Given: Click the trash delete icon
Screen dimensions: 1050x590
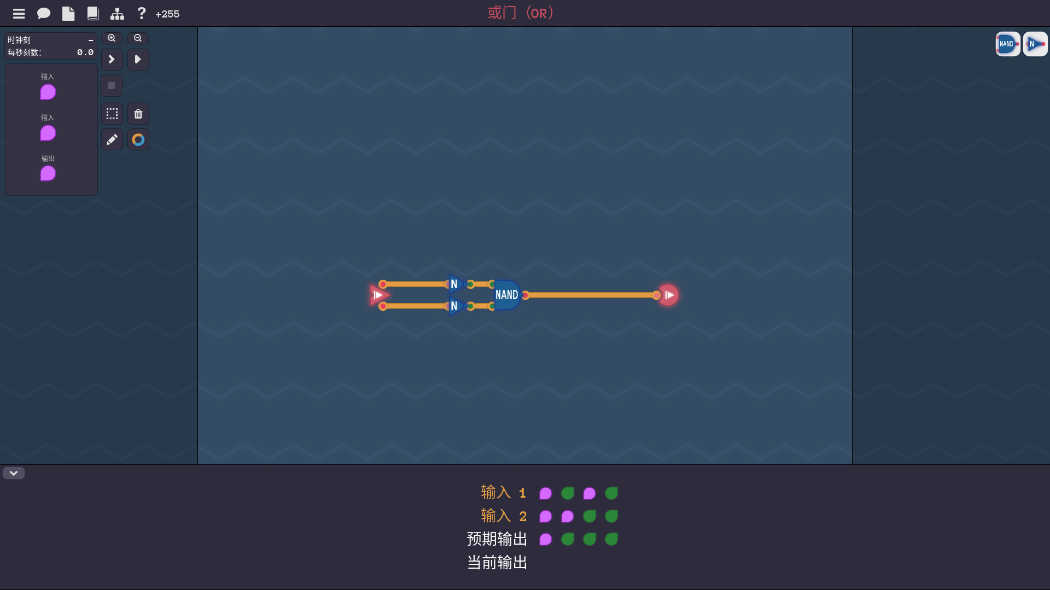Looking at the screenshot, I should click(x=138, y=114).
